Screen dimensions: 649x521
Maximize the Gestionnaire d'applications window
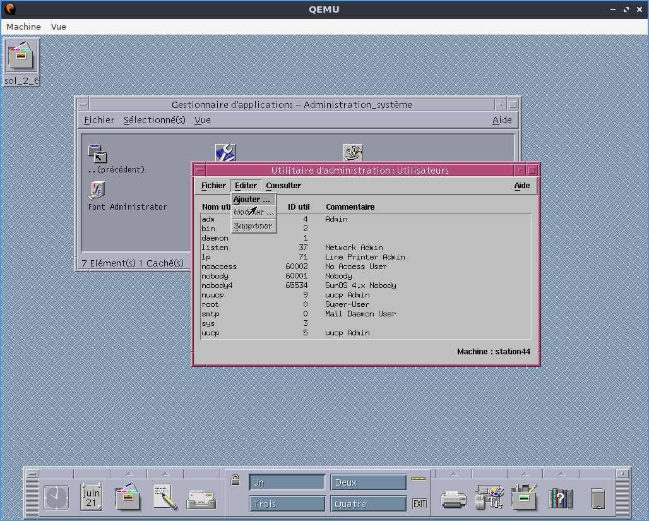(513, 104)
